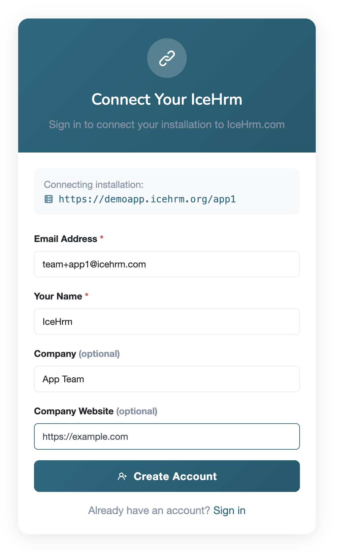
Task: Click the Your Name field label
Action: click(58, 296)
